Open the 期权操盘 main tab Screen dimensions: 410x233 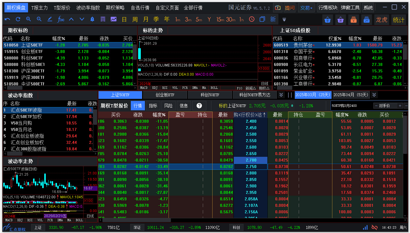click(x=16, y=8)
